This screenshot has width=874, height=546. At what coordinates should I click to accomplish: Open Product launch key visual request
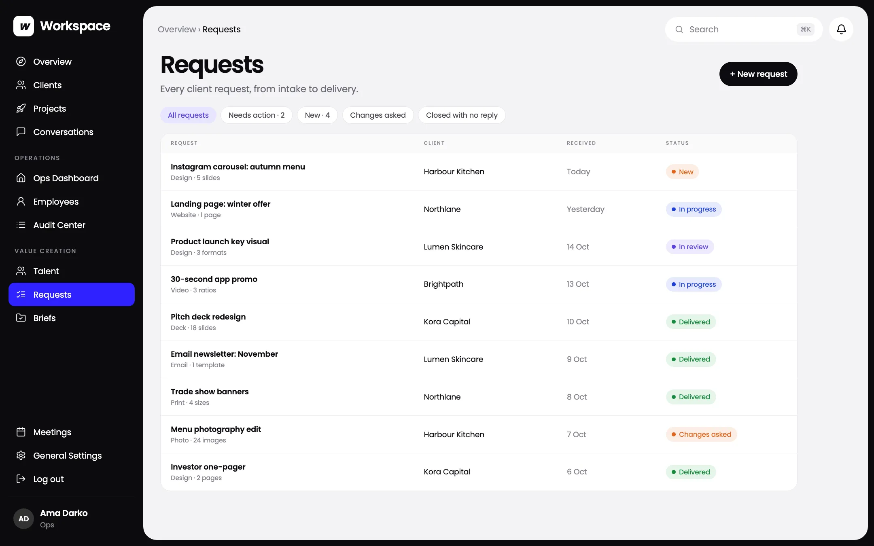[479, 247]
